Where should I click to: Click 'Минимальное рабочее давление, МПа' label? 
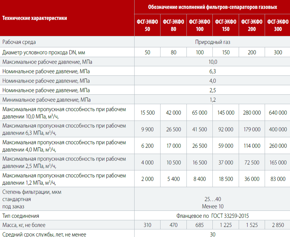[x=47, y=100]
